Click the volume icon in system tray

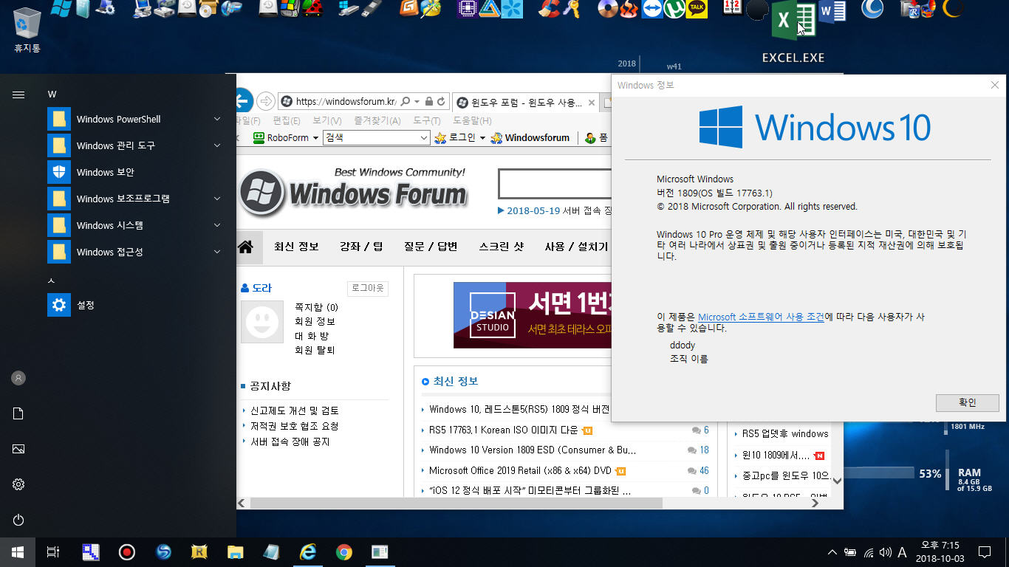886,552
